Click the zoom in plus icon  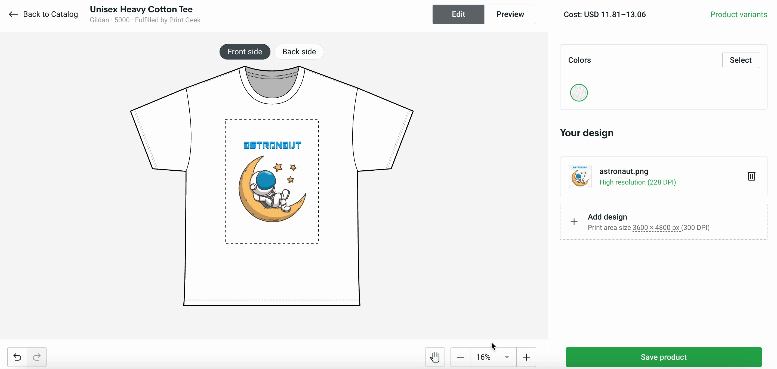[x=526, y=357]
